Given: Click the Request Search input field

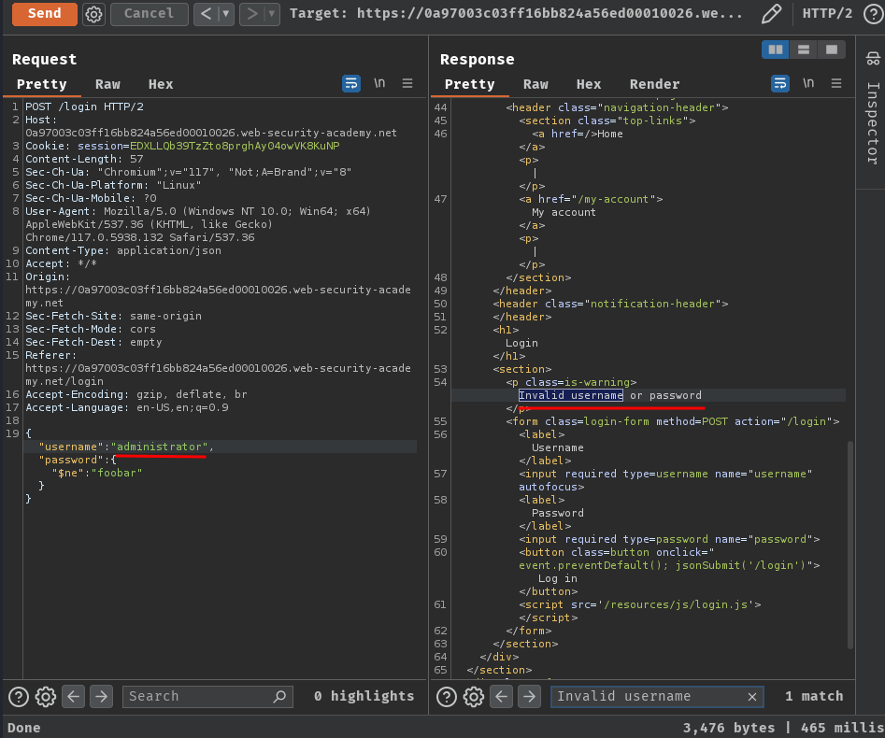Looking at the screenshot, I should coord(207,696).
